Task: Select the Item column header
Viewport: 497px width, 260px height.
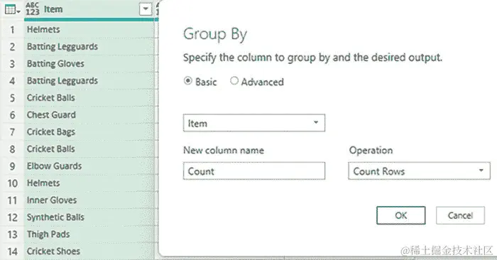Action: [x=89, y=9]
